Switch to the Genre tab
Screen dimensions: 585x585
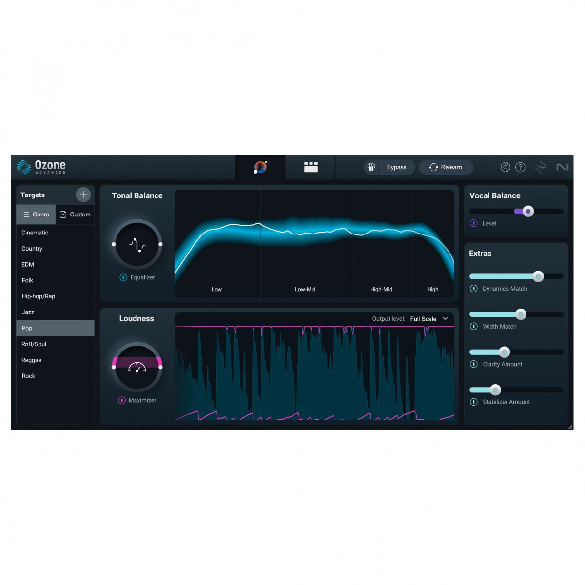click(x=36, y=214)
